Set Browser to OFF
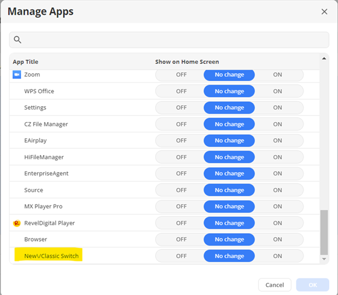Viewport: 338px width, 295px height. coord(181,239)
